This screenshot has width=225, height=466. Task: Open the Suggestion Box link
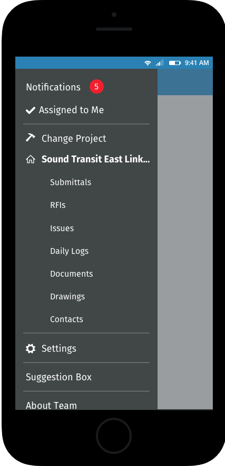click(58, 377)
